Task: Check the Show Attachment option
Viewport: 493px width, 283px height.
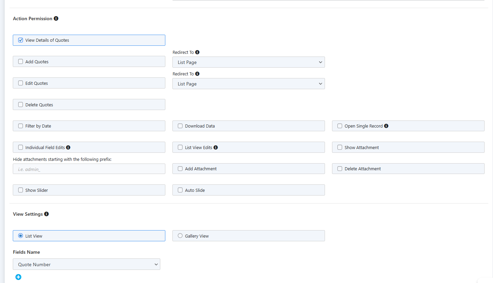Action: point(340,147)
